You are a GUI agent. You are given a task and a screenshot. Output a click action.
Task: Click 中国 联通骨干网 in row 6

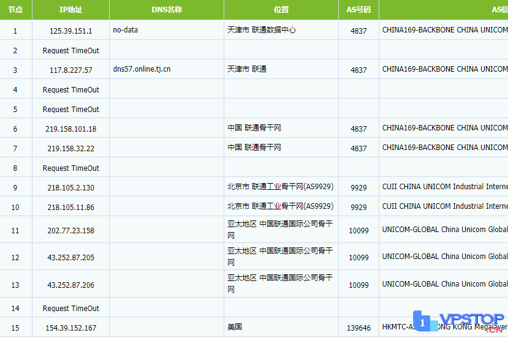(x=254, y=128)
